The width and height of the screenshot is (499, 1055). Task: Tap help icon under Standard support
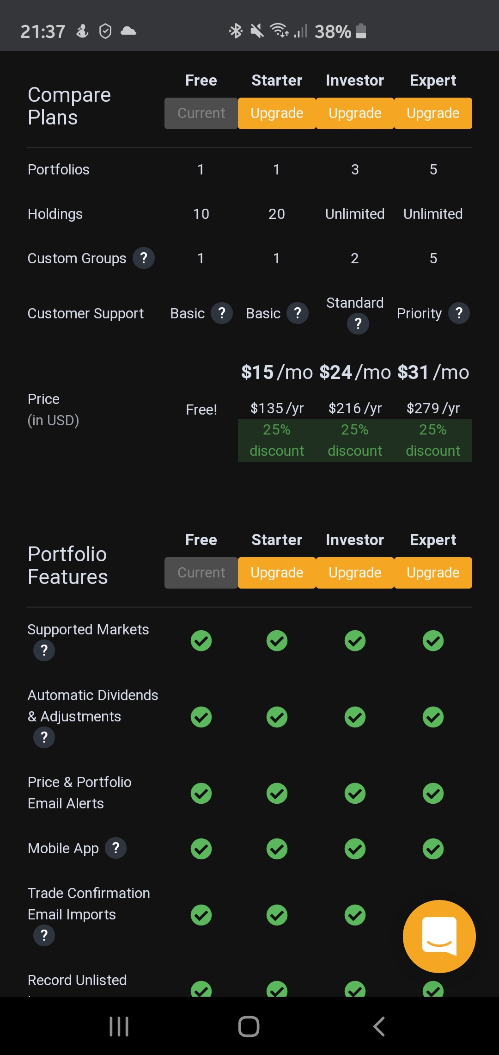pos(358,323)
